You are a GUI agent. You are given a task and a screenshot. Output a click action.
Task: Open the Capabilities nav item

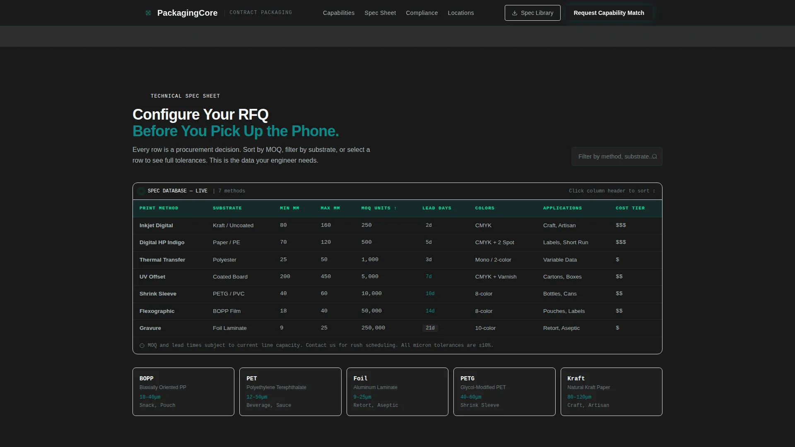click(x=339, y=13)
